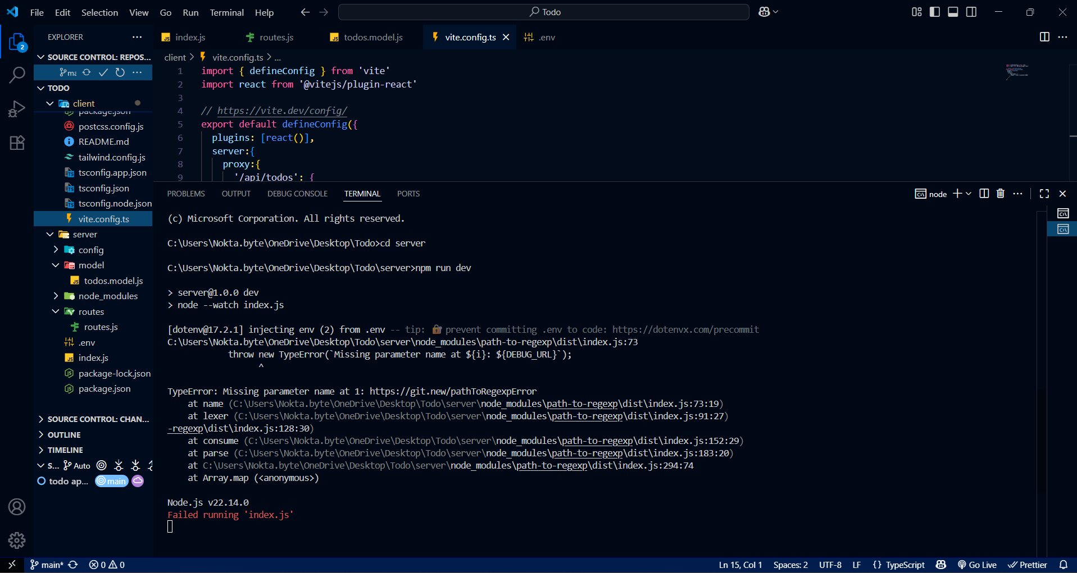The height and width of the screenshot is (573, 1077).
Task: Click Go Live in status bar
Action: [977, 565]
